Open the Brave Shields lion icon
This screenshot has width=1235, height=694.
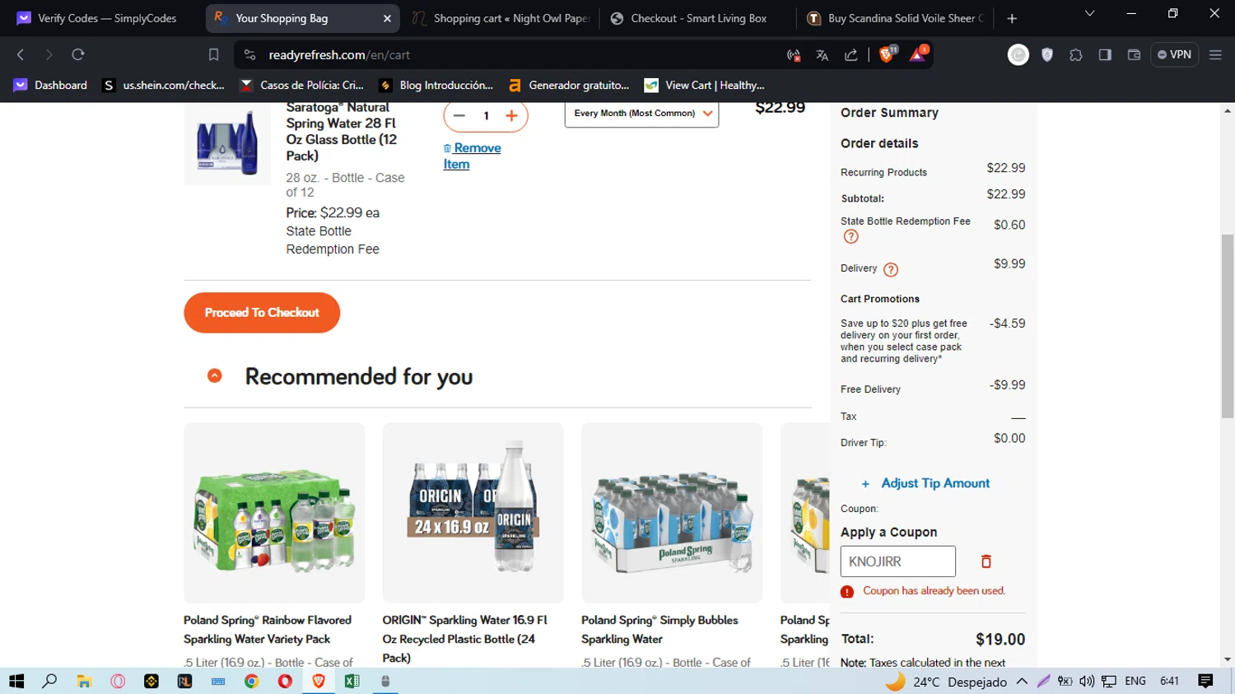(888, 54)
